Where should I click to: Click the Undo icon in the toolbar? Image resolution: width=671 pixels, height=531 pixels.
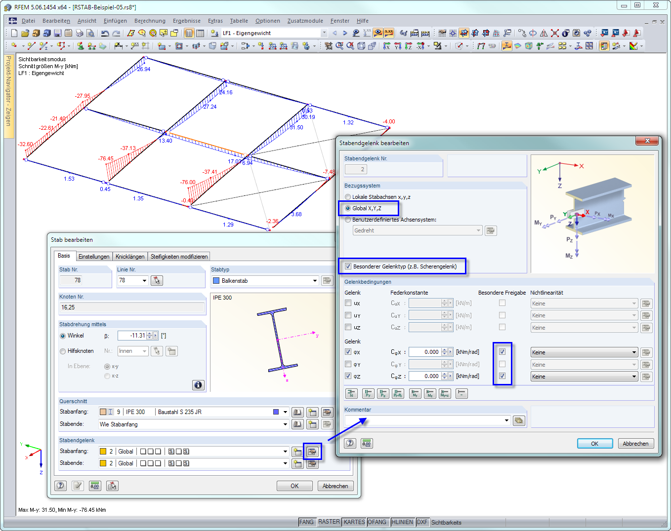(104, 33)
